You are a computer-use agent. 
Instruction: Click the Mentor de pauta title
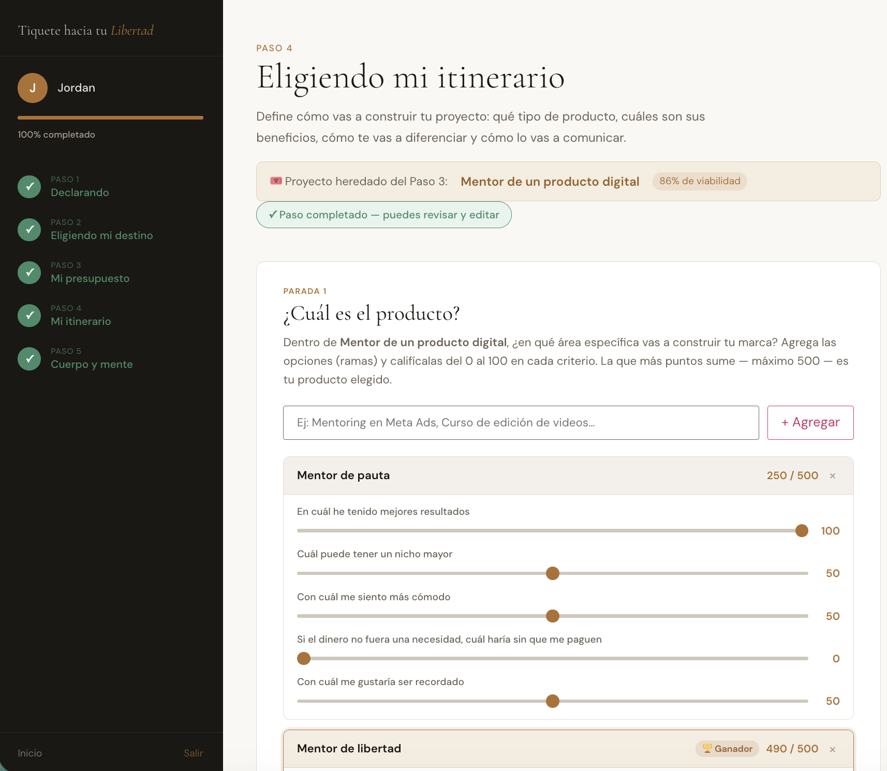click(344, 476)
